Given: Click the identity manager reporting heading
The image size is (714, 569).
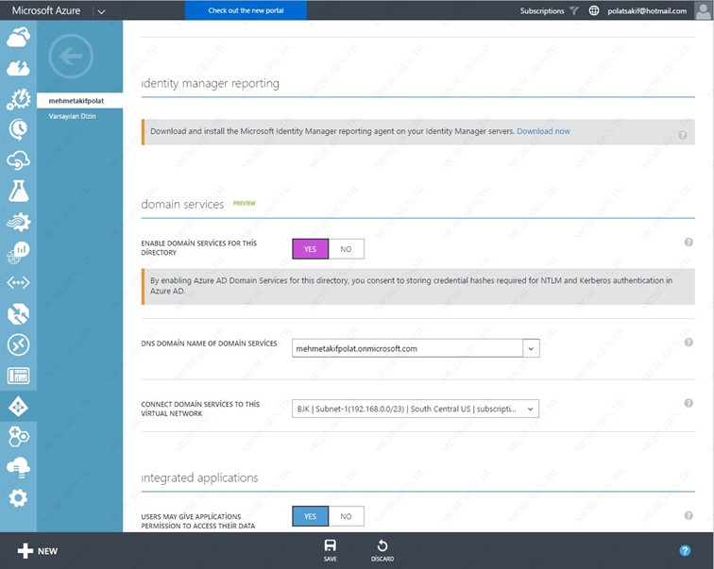Looking at the screenshot, I should pos(211,83).
